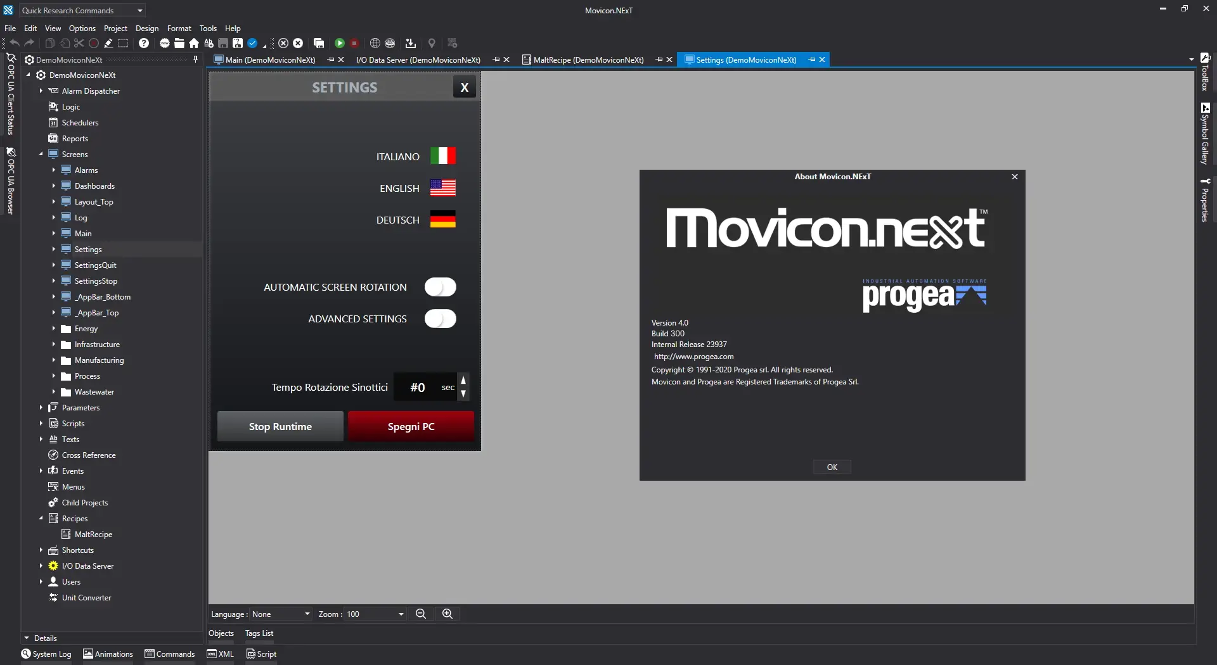
Task: Open the Tags List tab
Action: [x=259, y=633]
